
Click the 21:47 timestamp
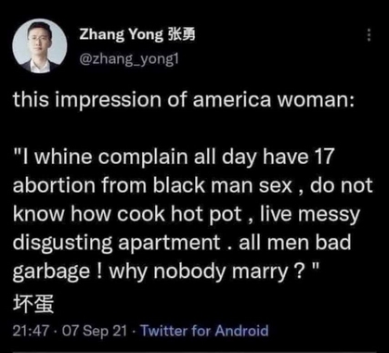(x=31, y=331)
